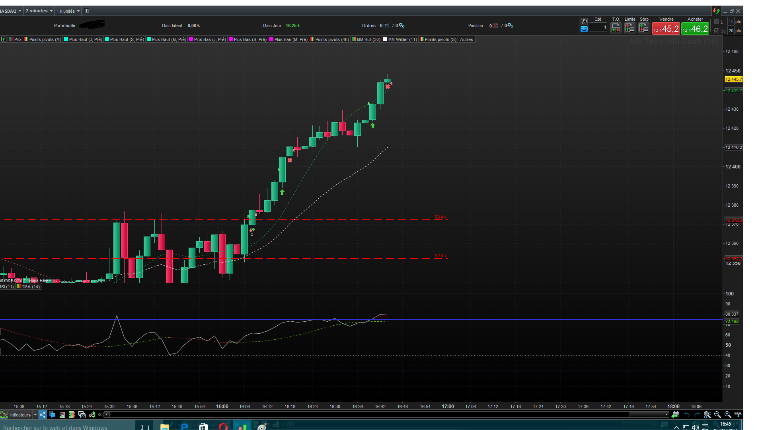Click the wrench settings icon near Qté

(584, 21)
